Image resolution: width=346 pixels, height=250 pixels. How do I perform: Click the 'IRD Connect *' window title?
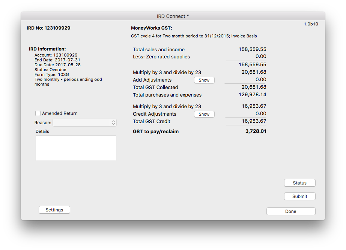click(x=173, y=16)
